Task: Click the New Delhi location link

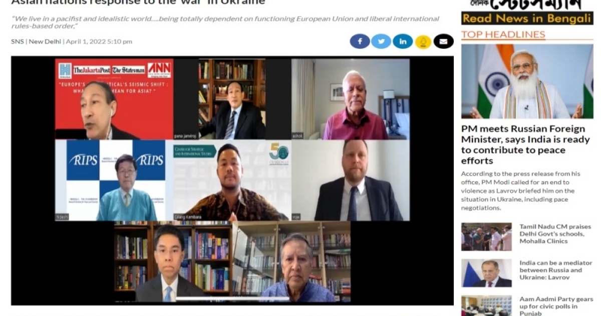Action: point(45,42)
